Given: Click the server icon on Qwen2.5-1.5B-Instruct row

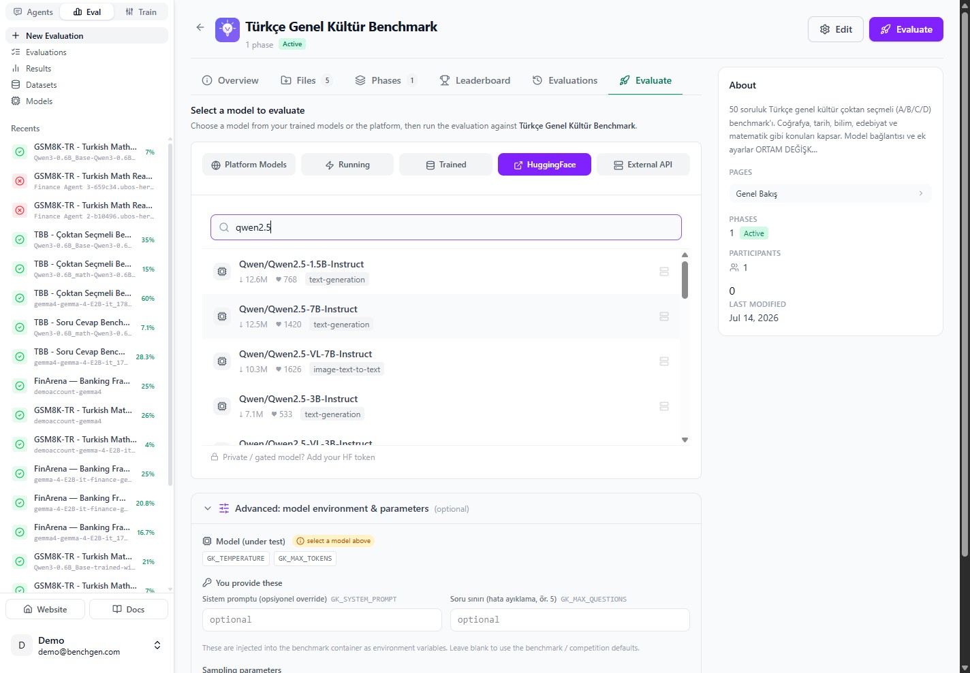Looking at the screenshot, I should 664,272.
